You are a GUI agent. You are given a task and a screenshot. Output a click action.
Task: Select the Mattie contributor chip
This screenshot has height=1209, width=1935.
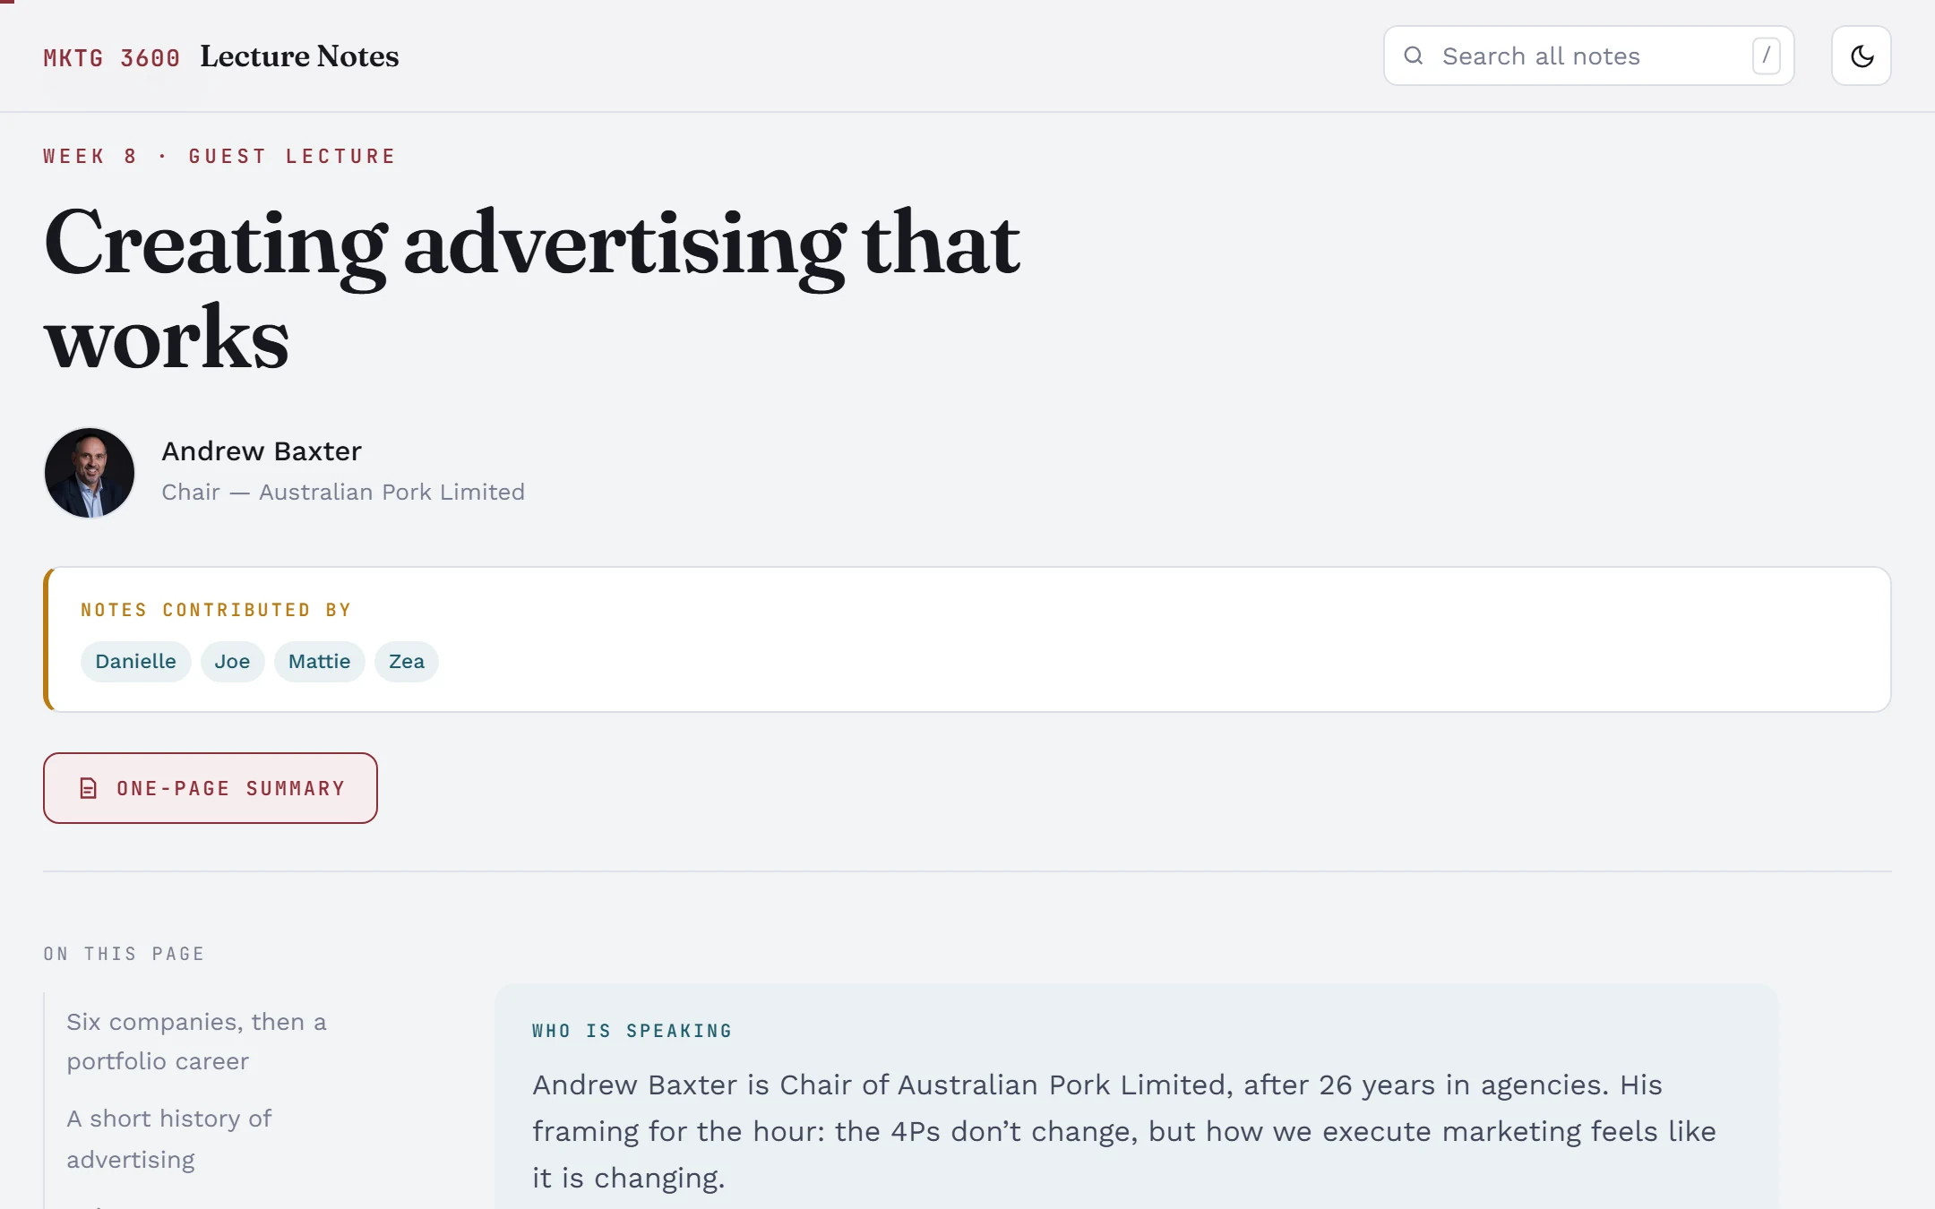pyautogui.click(x=319, y=662)
